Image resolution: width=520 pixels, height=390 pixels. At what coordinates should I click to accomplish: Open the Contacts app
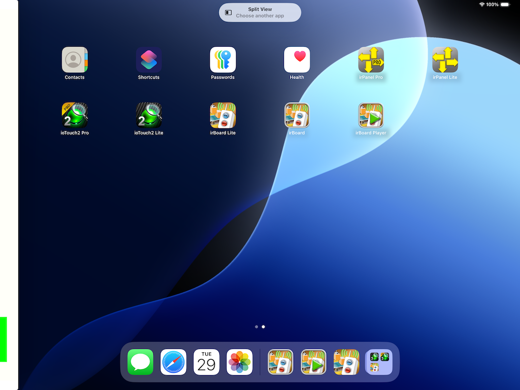click(x=75, y=60)
